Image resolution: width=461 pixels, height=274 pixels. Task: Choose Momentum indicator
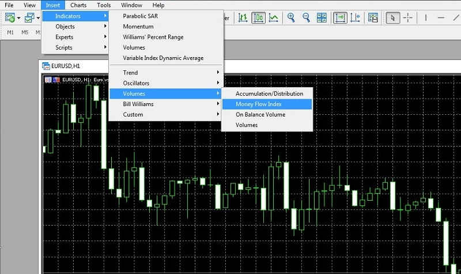(x=166, y=27)
